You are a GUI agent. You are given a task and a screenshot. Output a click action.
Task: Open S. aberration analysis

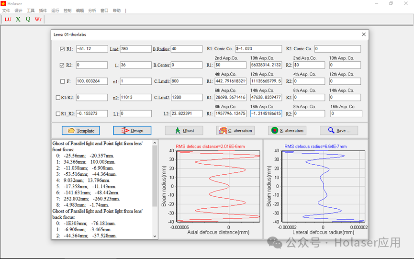point(287,130)
